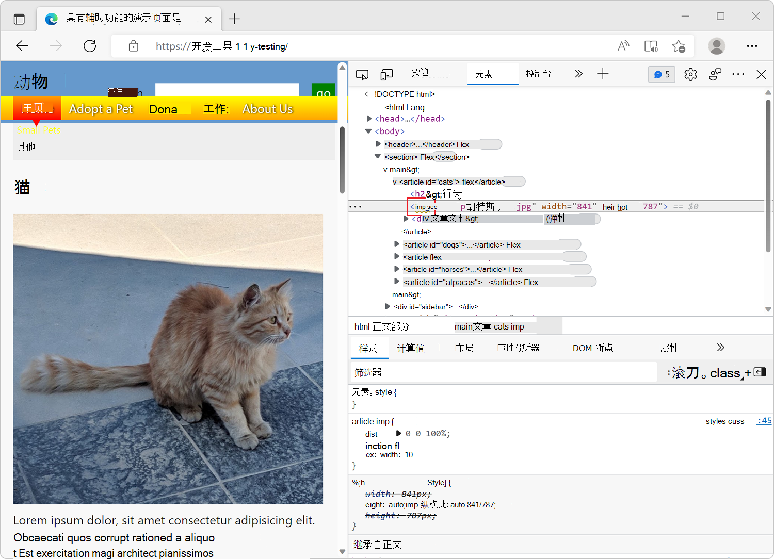Expand the flex shorthand value triangle

(x=398, y=433)
